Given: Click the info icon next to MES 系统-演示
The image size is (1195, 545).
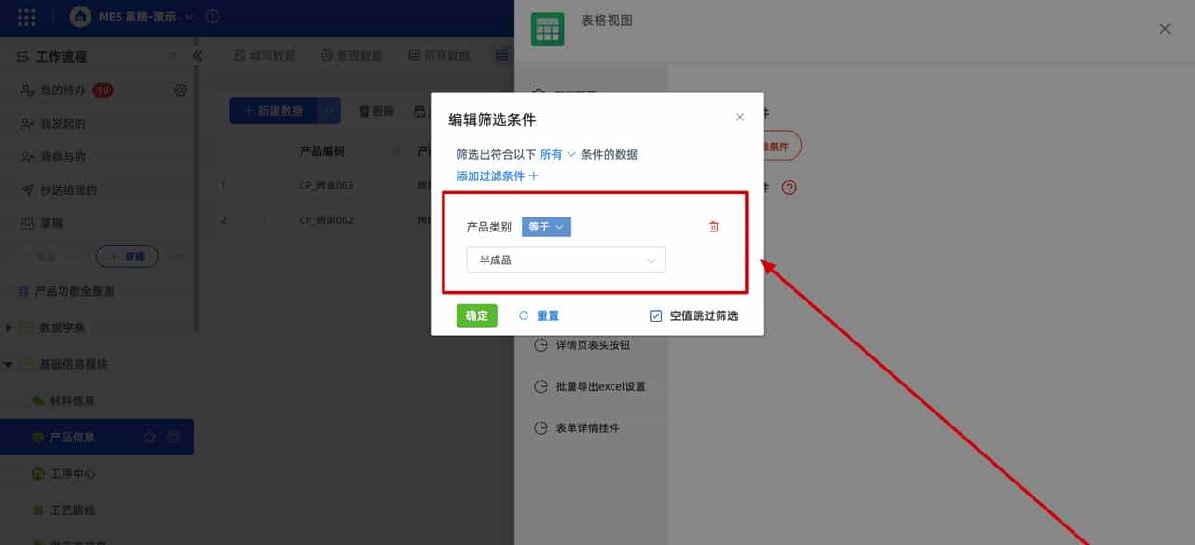Looking at the screenshot, I should [212, 17].
